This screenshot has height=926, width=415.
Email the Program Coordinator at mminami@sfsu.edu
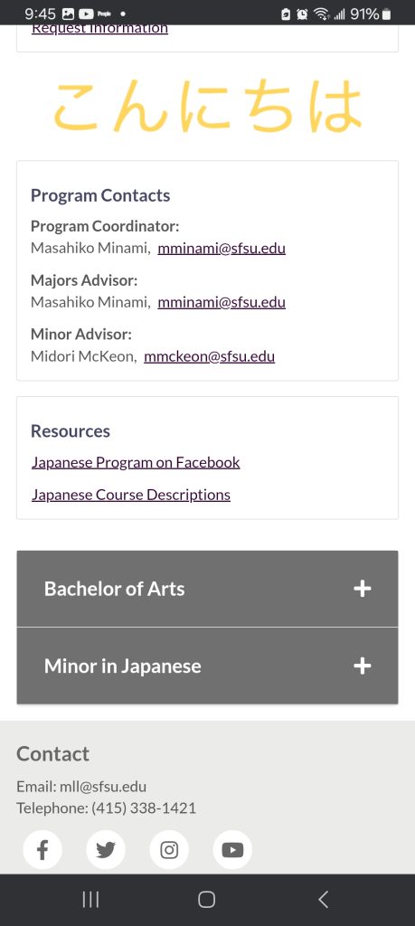coord(222,248)
